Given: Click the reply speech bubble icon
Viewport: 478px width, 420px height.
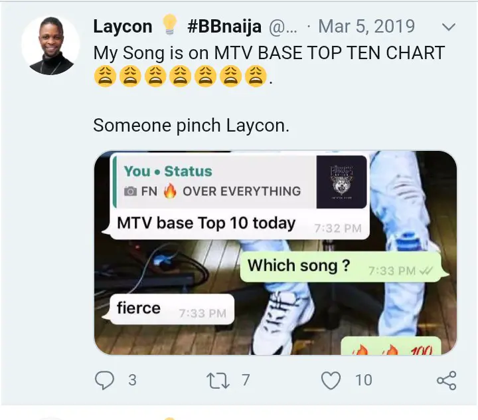Looking at the screenshot, I should click(105, 380).
